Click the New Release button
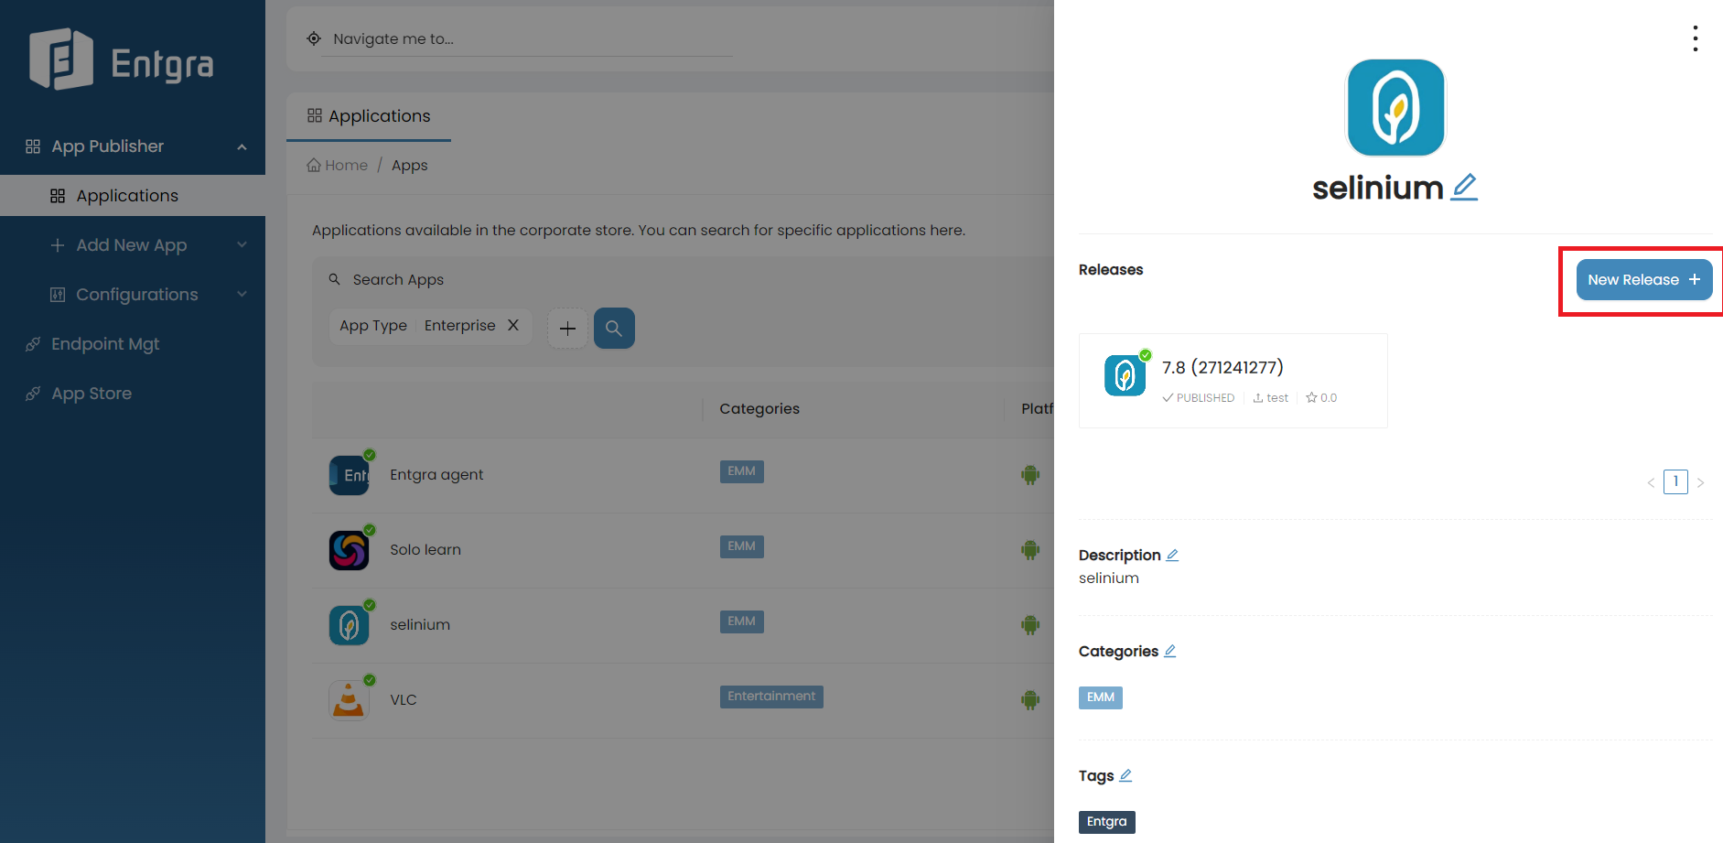The height and width of the screenshot is (843, 1723). [x=1643, y=280]
